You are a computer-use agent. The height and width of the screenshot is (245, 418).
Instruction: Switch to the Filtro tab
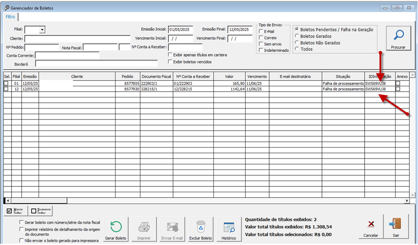(10, 17)
